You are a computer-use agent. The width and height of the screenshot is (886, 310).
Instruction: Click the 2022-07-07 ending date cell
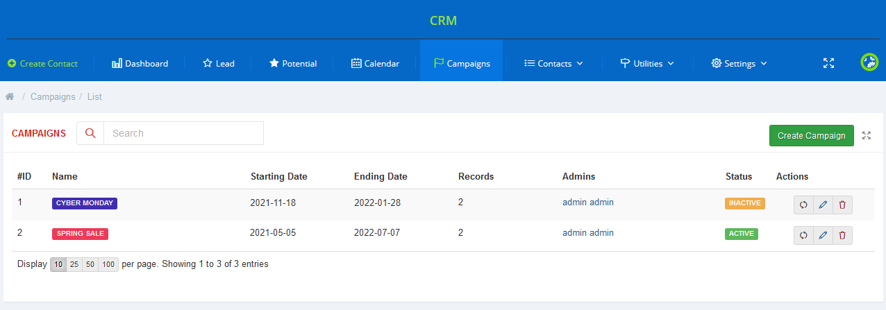pos(377,233)
